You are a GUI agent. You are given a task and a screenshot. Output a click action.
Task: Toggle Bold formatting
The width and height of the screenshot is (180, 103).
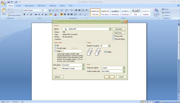tap(24, 14)
